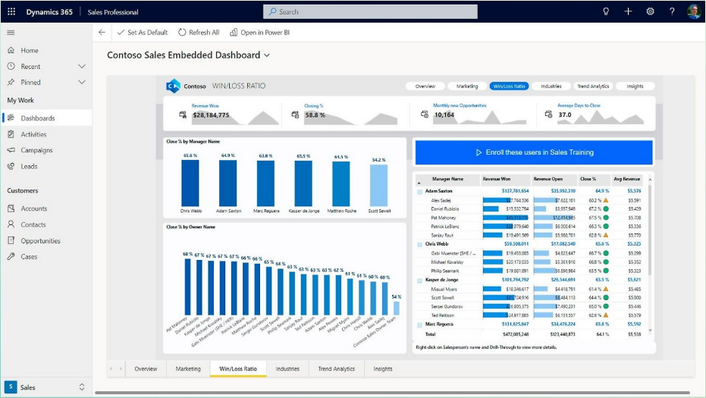Click Alex Sadej Revenue Won data bar

tap(497, 200)
